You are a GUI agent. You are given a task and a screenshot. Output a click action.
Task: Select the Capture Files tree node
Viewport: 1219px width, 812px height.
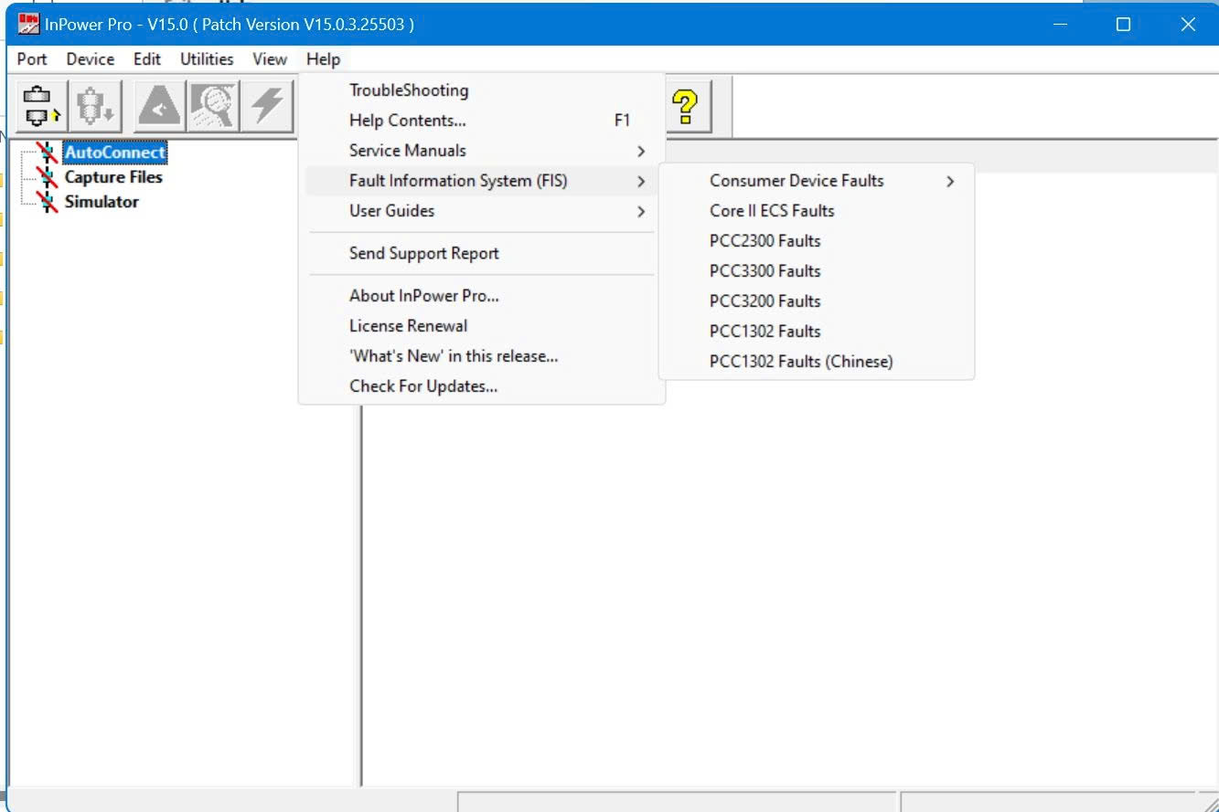tap(113, 177)
